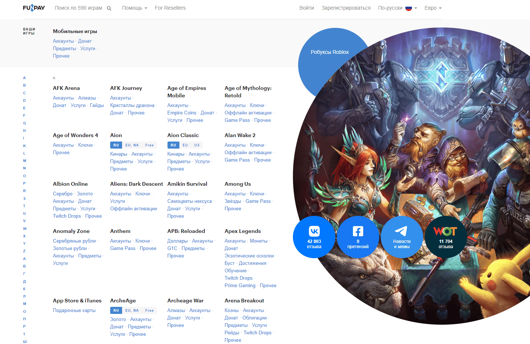The height and width of the screenshot is (344, 530).
Task: Open Age of Wonders 4 game page
Action: point(76,135)
